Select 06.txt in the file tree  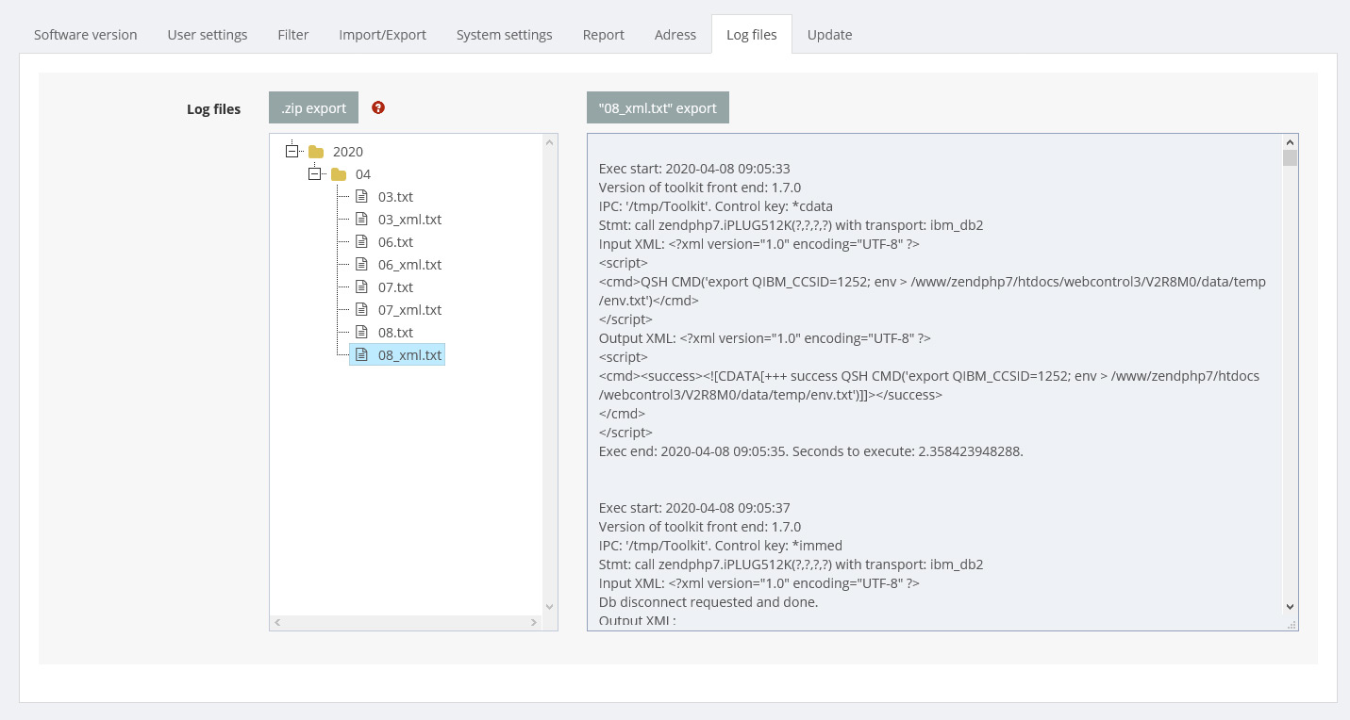pos(395,242)
